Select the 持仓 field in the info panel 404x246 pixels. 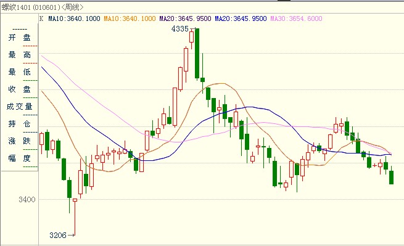coord(19,124)
